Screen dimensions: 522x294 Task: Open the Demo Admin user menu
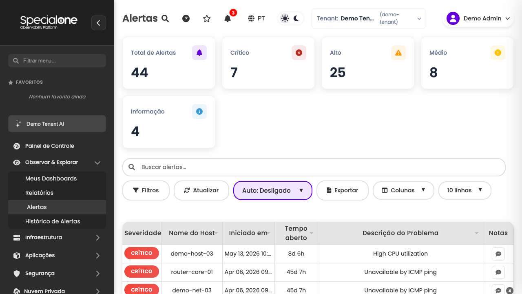[478, 18]
